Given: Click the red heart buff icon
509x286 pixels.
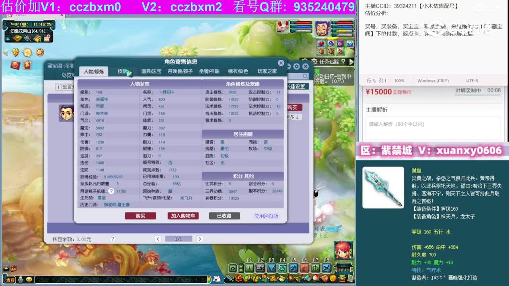Looking at the screenshot, I should click(321, 43).
